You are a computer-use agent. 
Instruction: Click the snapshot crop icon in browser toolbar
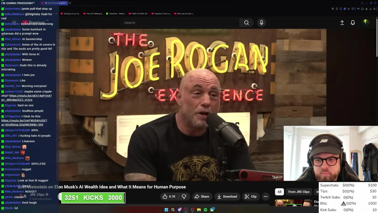[341, 9]
